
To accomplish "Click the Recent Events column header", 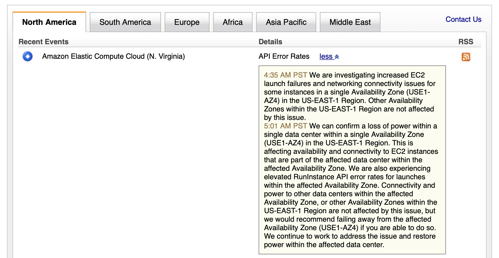I will pos(43,42).
